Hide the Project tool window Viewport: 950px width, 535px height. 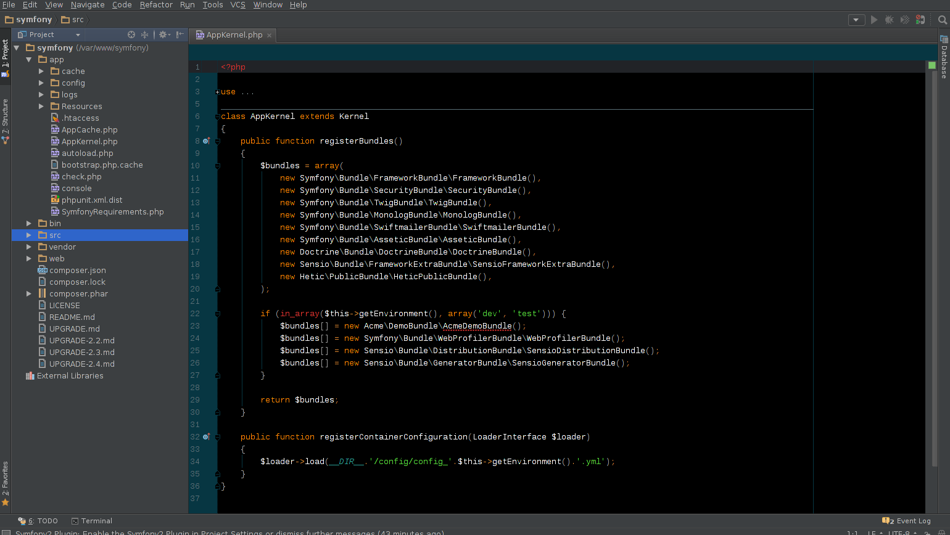(x=180, y=35)
